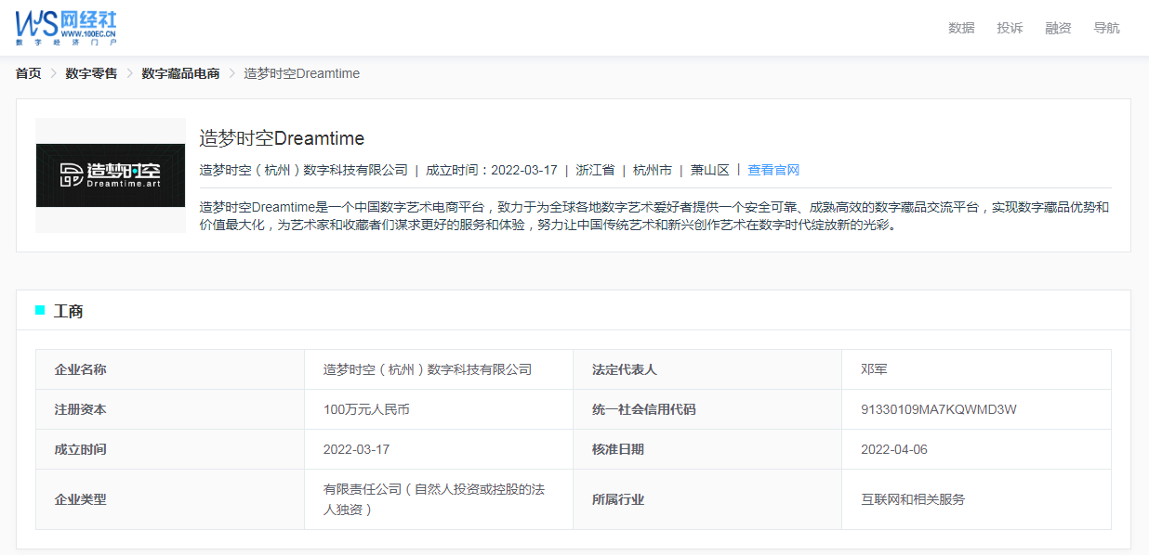Click 浙江省 in the company info line

pos(595,170)
